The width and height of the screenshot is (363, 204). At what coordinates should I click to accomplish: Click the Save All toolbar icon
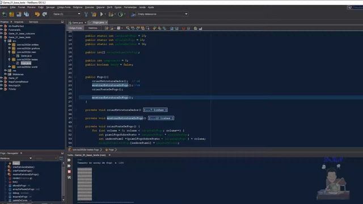click(x=27, y=14)
